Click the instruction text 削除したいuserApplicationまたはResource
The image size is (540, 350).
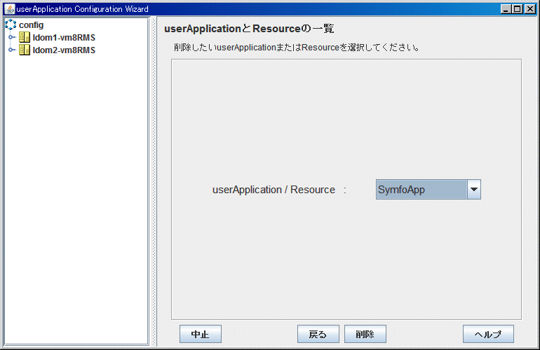pos(297,48)
